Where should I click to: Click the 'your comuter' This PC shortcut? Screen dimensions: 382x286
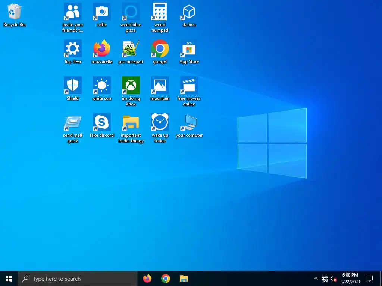click(x=189, y=125)
